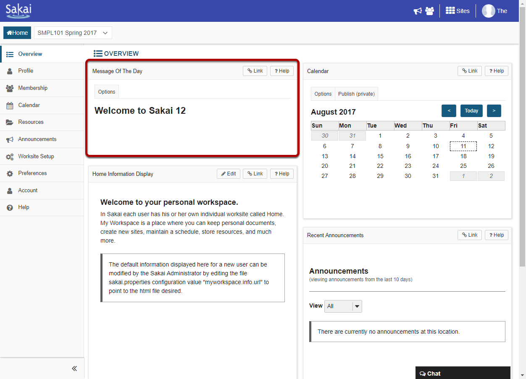Click the Calendar icon in sidebar
The height and width of the screenshot is (379, 526).
point(10,105)
